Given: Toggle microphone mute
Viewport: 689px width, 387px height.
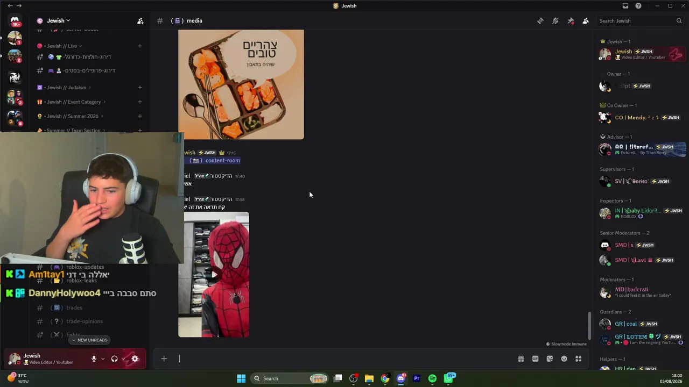Looking at the screenshot, I should (94, 359).
